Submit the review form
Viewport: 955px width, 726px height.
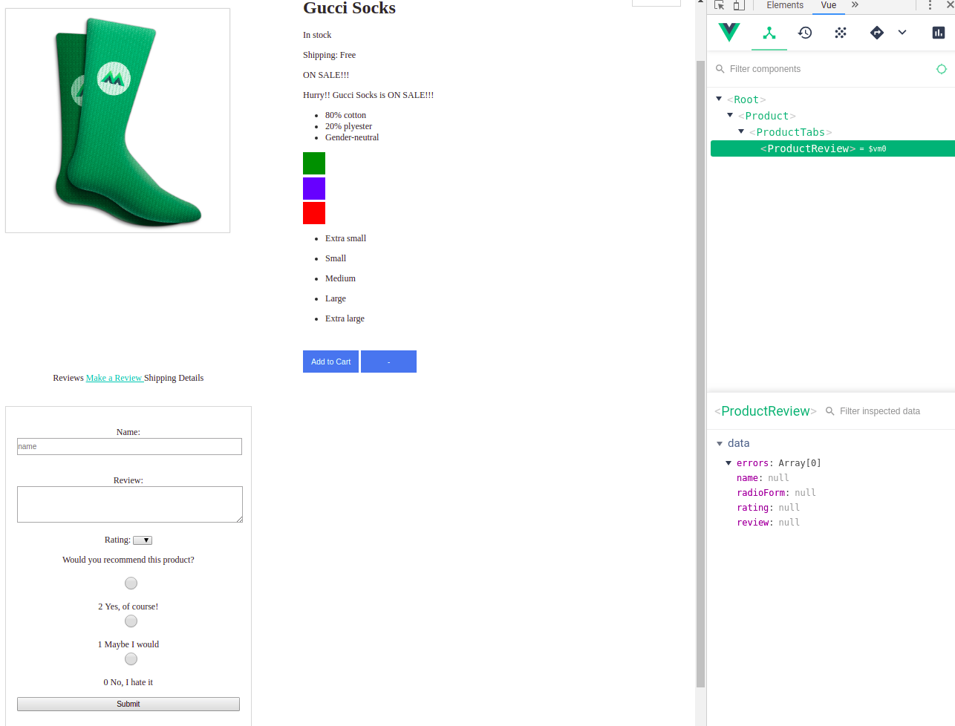[128, 704]
